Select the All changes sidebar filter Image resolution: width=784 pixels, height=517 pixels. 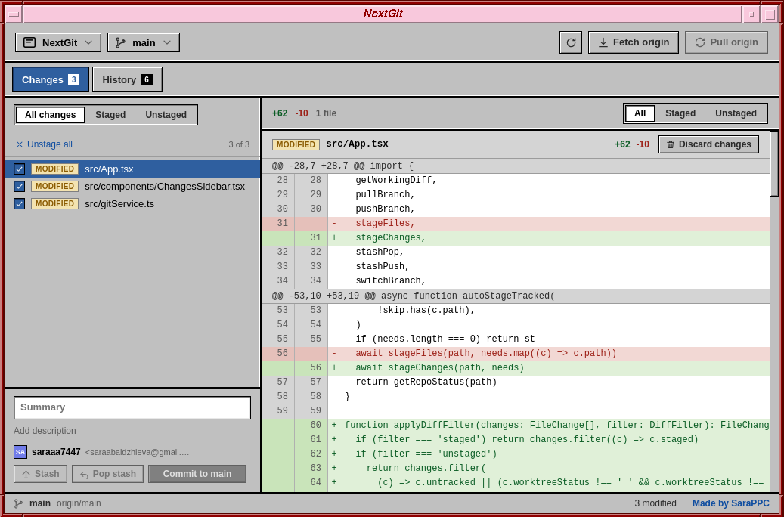[51, 115]
